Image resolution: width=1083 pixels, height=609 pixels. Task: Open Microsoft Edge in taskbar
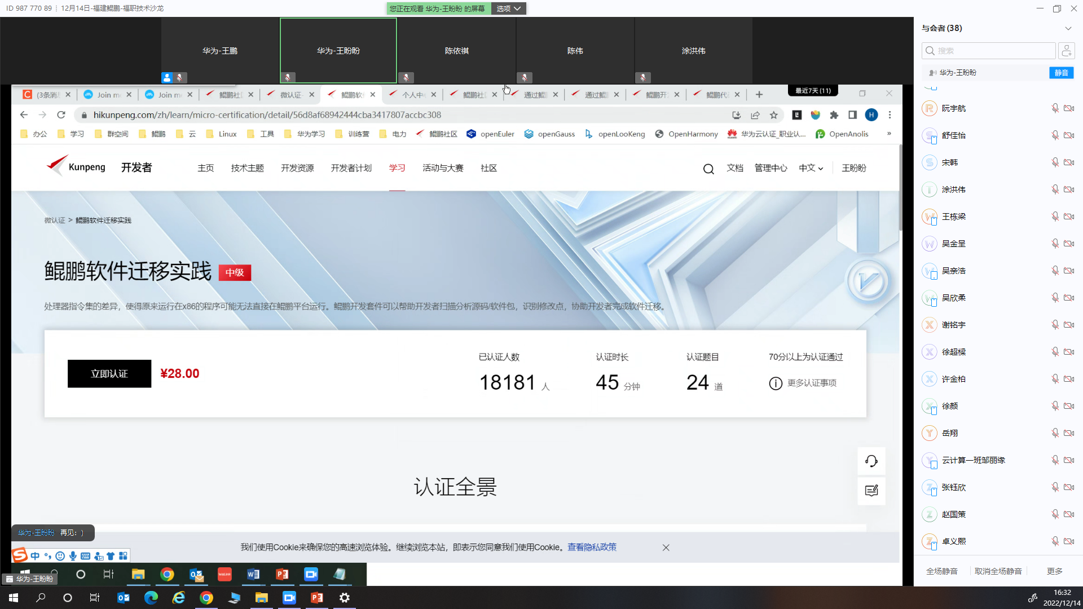151,598
